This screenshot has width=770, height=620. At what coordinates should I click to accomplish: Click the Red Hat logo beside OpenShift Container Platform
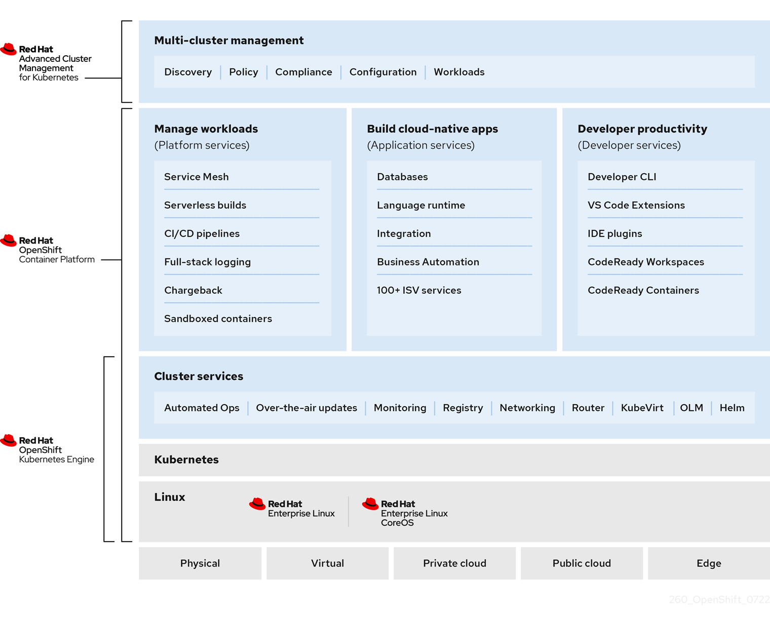(x=9, y=241)
